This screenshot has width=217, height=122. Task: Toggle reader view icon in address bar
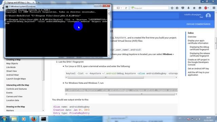click(x=118, y=8)
